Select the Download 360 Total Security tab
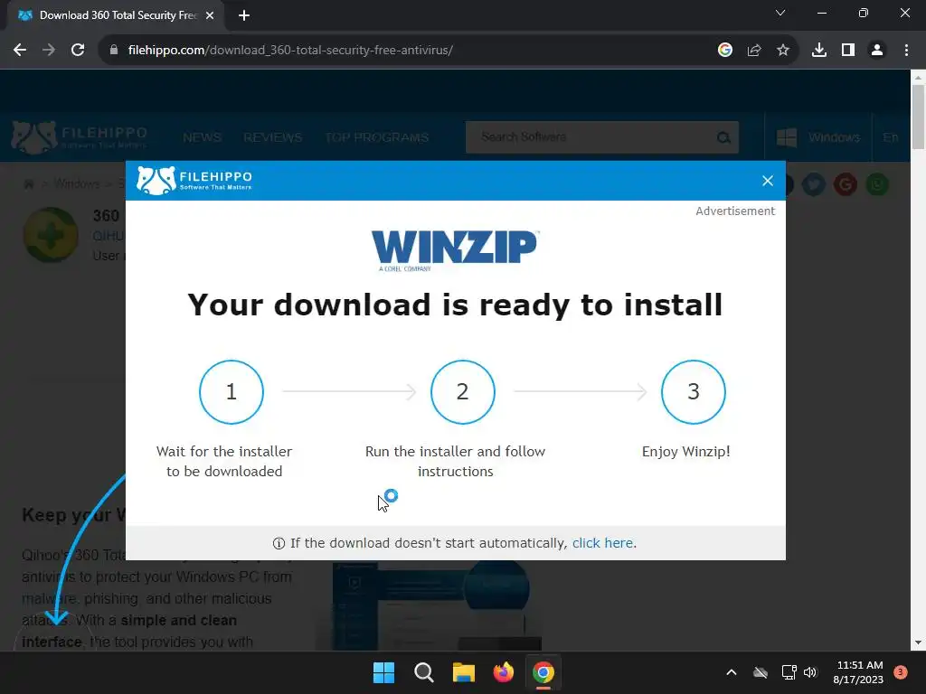The image size is (926, 694). click(x=115, y=15)
